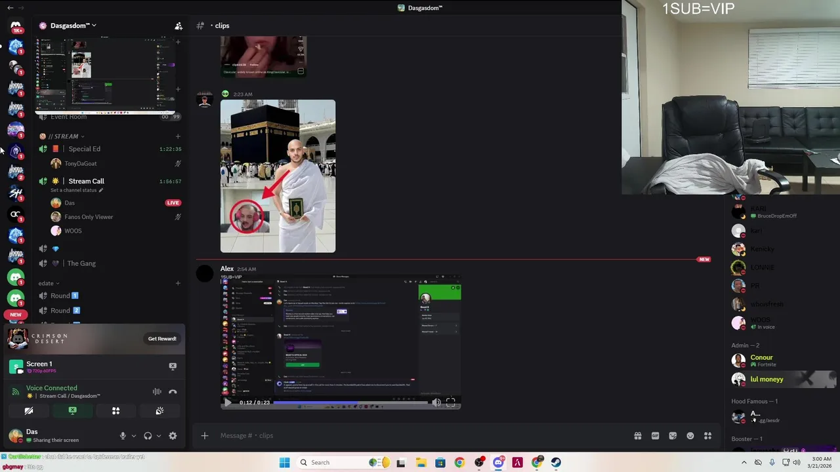Open the activities launcher in voice panel
840x472 pixels.
[x=116, y=411]
